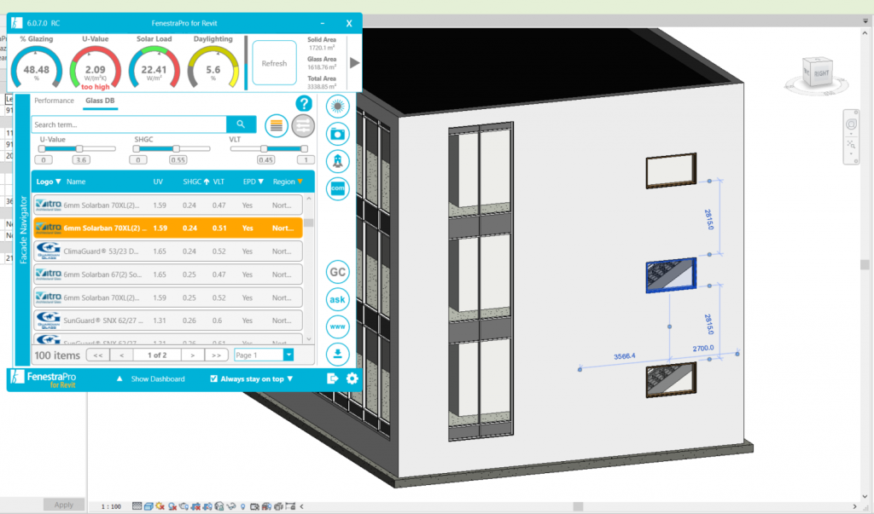874x514 pixels.
Task: Click the Steering Wheel navigation icon
Action: pyautogui.click(x=851, y=124)
